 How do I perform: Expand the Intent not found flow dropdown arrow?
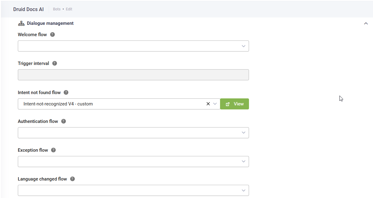click(x=215, y=104)
